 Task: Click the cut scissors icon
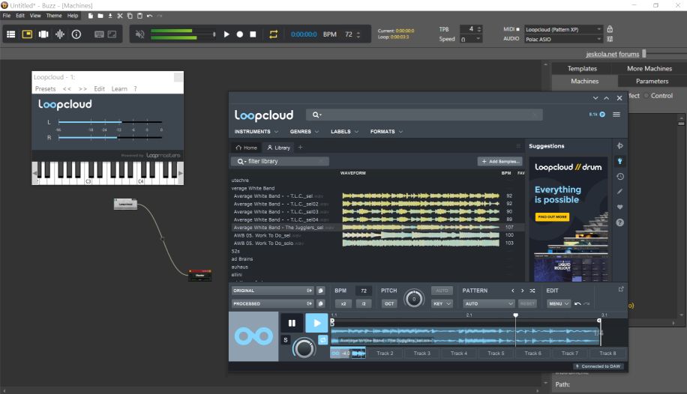pos(120,15)
